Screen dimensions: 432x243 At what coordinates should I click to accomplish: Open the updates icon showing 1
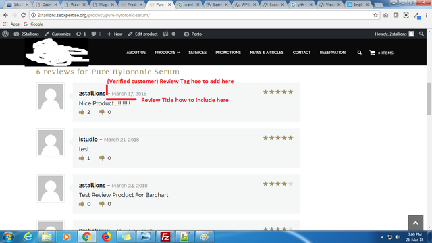(81, 34)
